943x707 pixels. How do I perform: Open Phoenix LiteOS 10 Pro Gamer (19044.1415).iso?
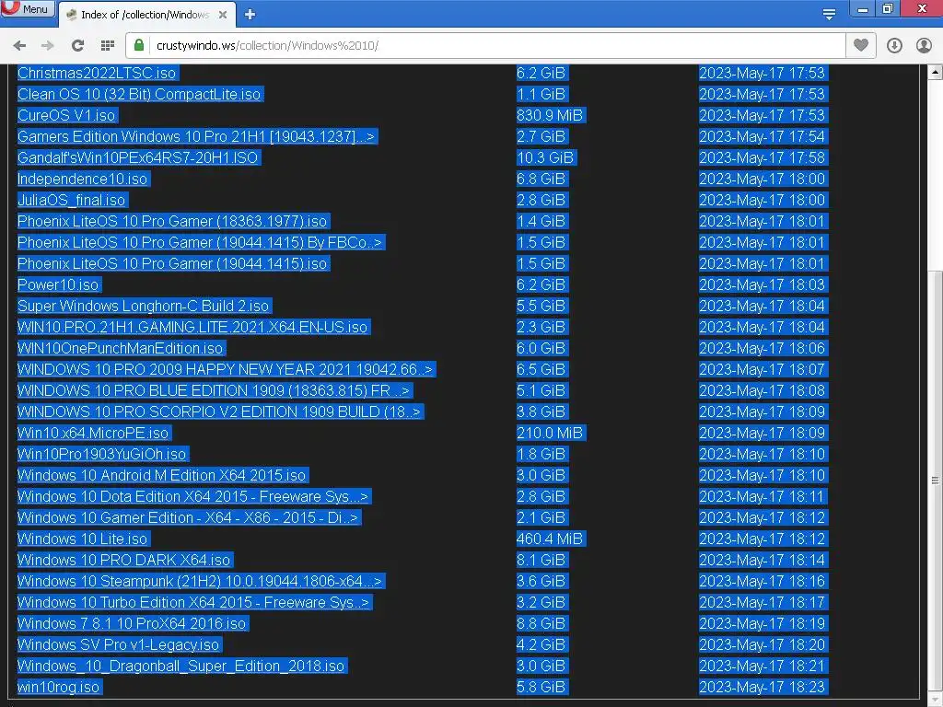(x=172, y=263)
